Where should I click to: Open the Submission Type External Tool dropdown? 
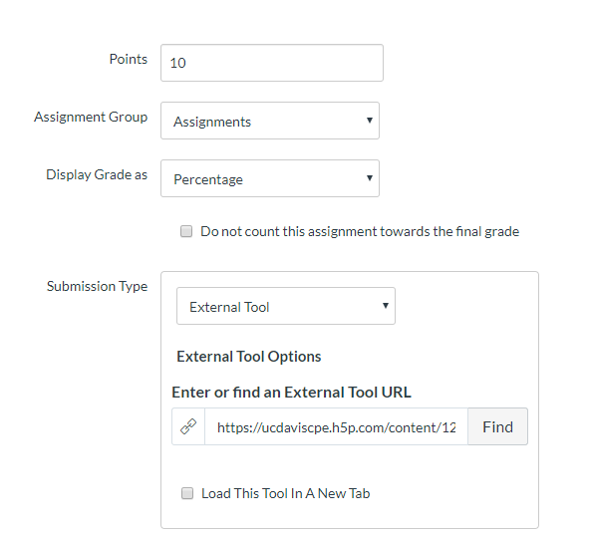[286, 306]
